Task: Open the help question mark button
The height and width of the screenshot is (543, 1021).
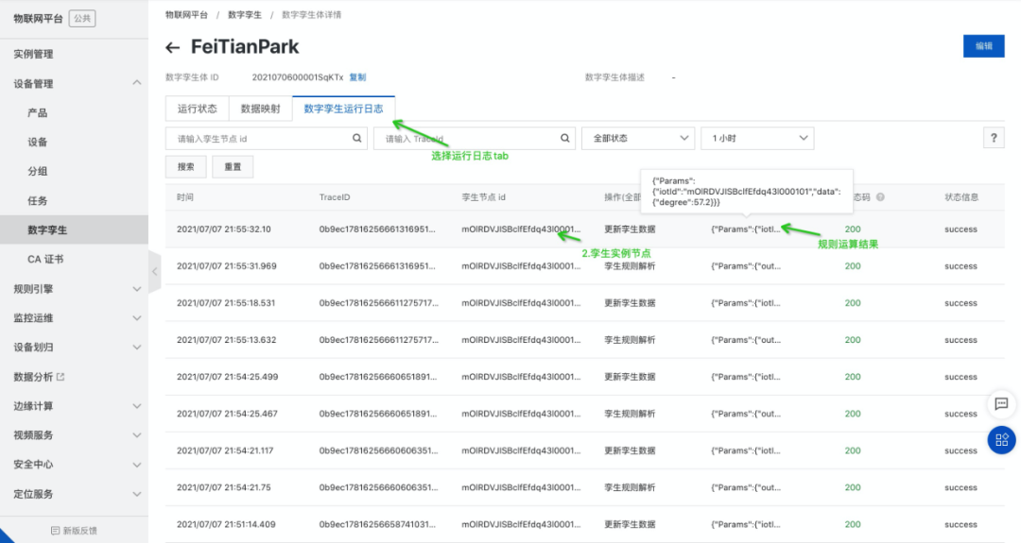Action: tap(993, 138)
